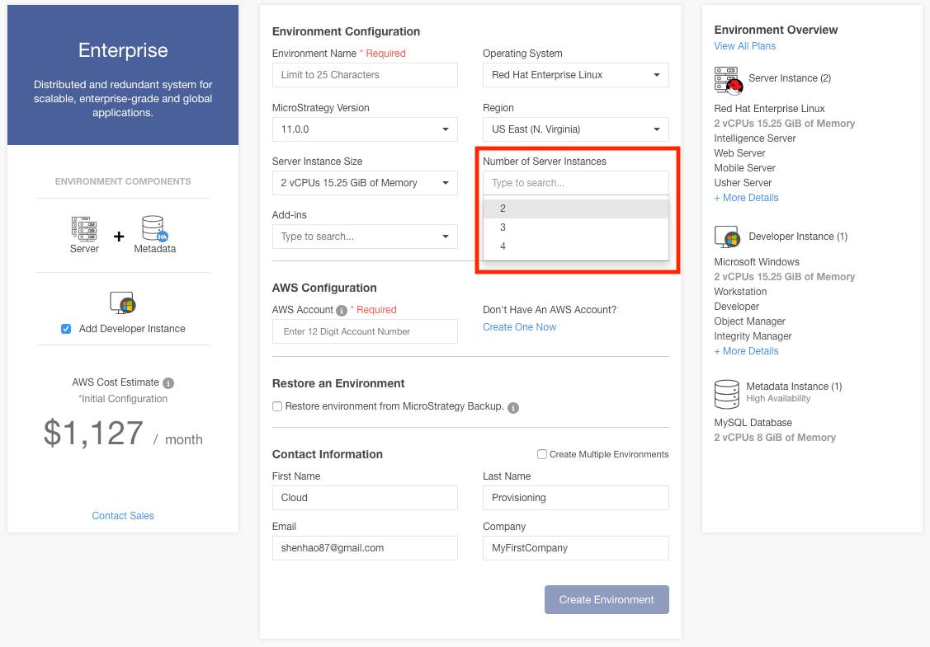Viewport: 930px width, 647px height.
Task: Enable Restore environment from MicroStrategy Backup
Action: (x=277, y=406)
